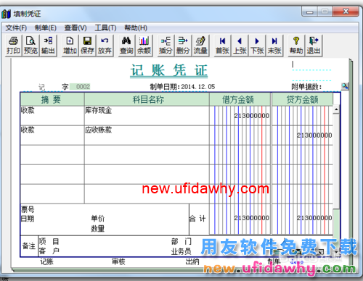
Task: Click the 出纳 label at the bottom
Action: pyautogui.click(x=192, y=261)
